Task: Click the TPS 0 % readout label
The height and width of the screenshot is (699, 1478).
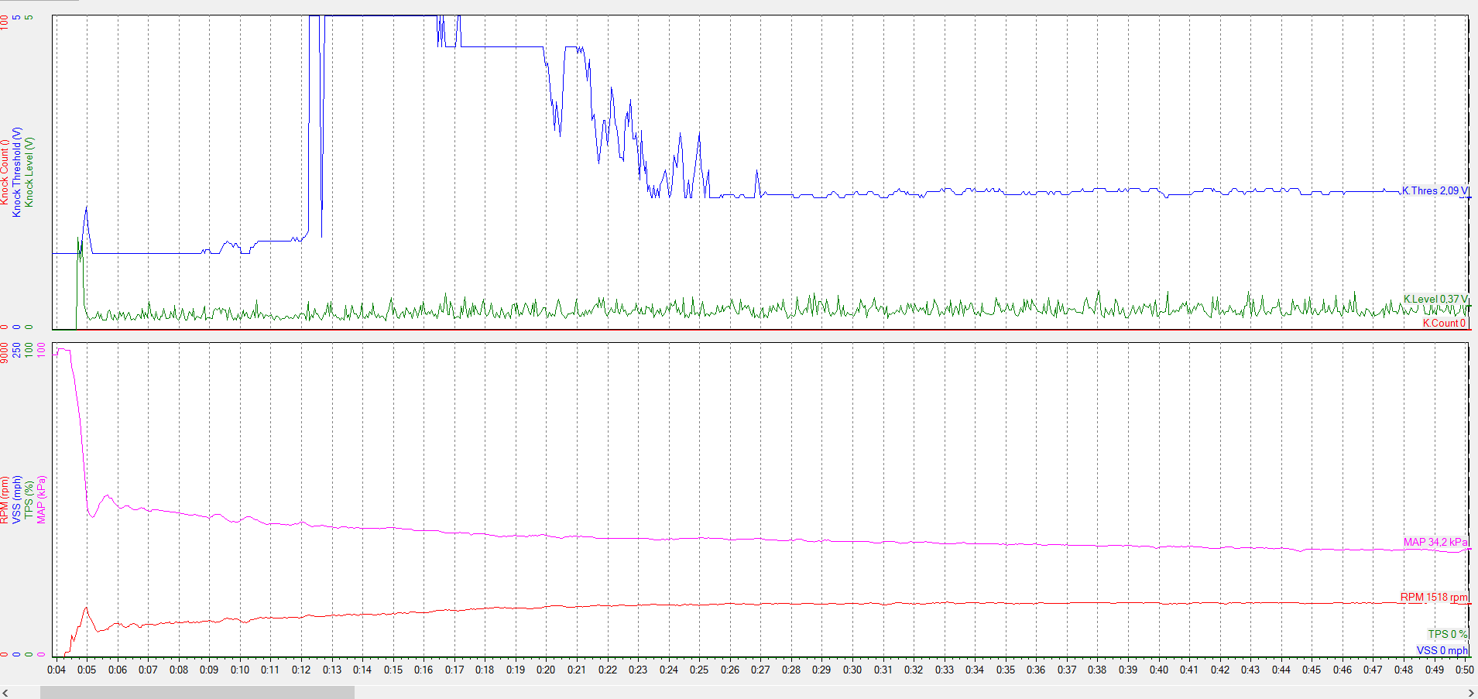Action: [1447, 633]
